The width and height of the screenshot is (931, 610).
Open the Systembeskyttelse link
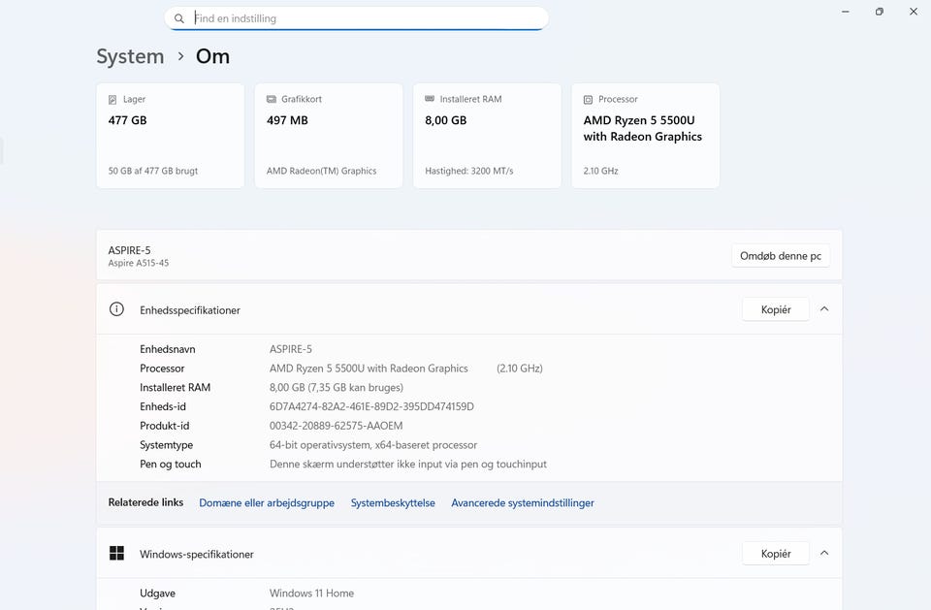click(393, 503)
